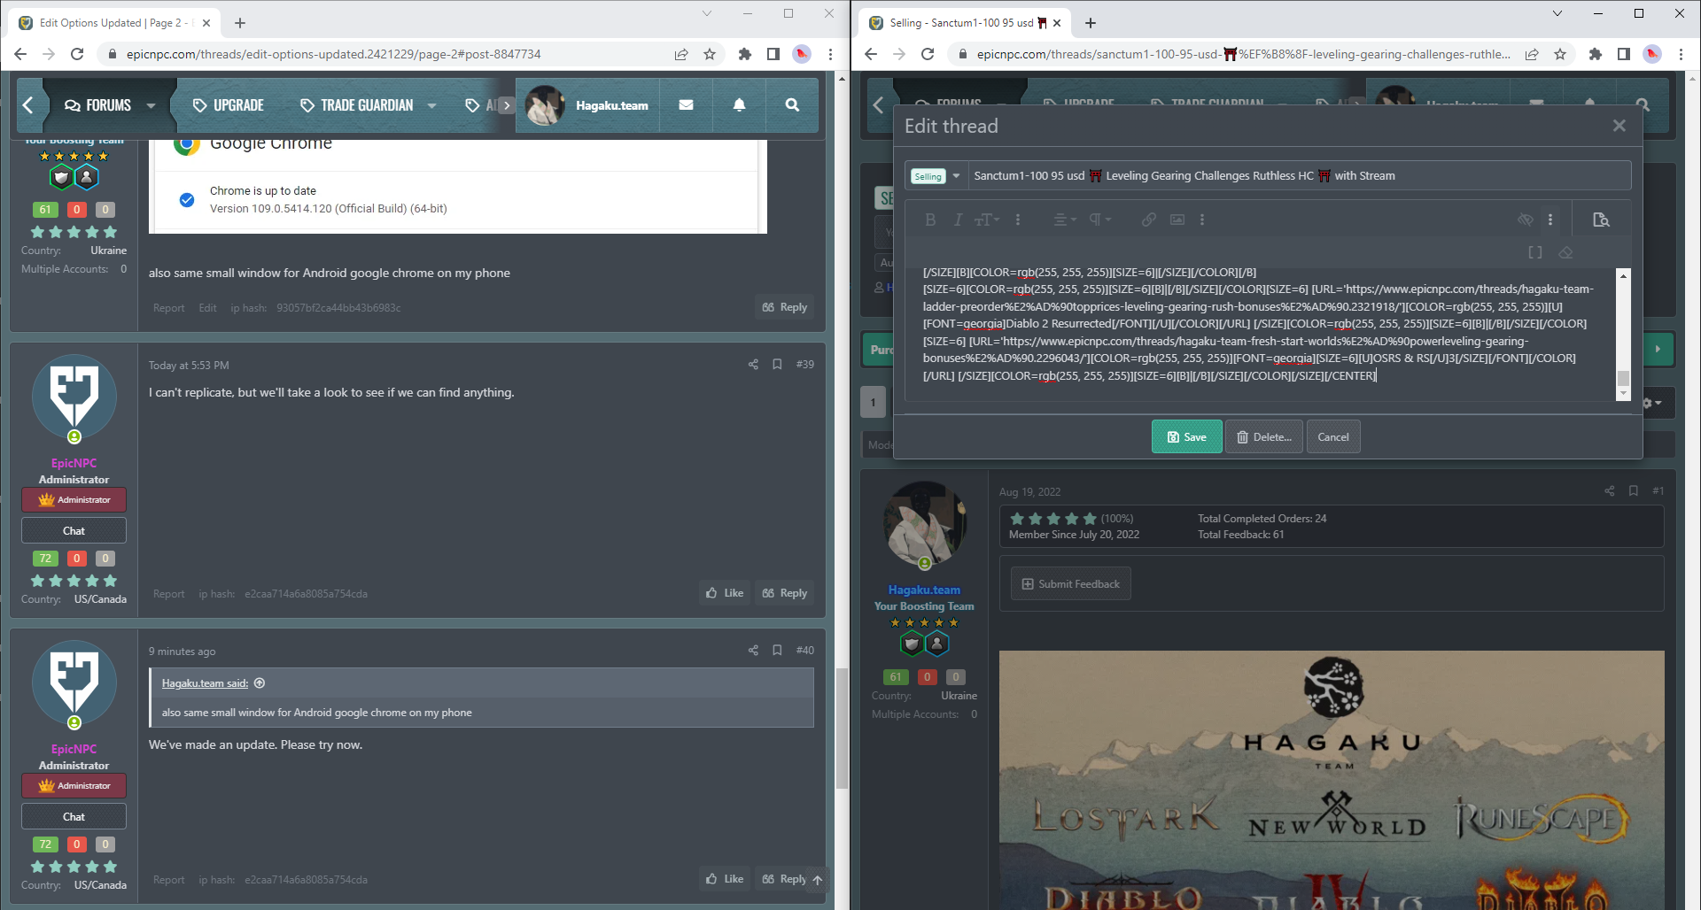
Task: Open the Selling prefix dropdown
Action: [x=936, y=176]
